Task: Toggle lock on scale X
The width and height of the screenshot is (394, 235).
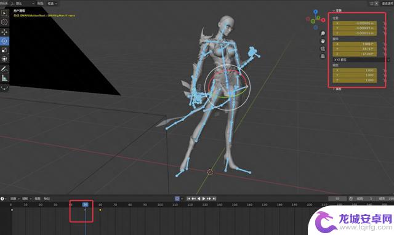Action: (x=384, y=71)
